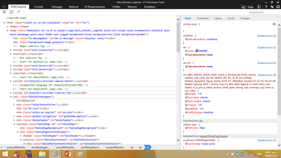
Task: Collapse the body node
Action: pyautogui.click(x=7, y=31)
